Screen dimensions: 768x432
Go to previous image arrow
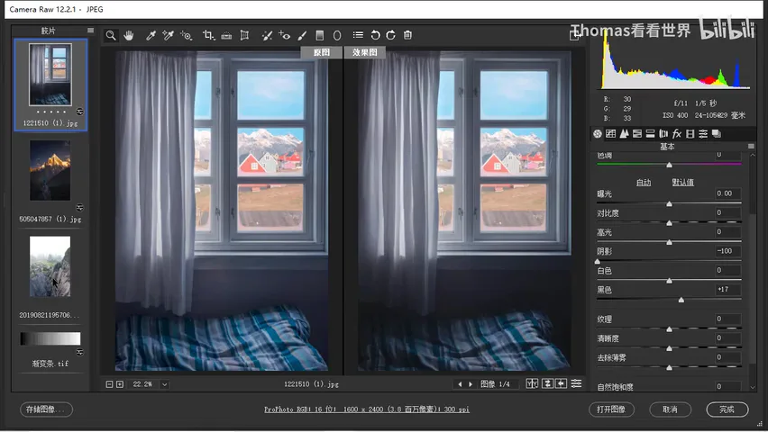pos(460,384)
